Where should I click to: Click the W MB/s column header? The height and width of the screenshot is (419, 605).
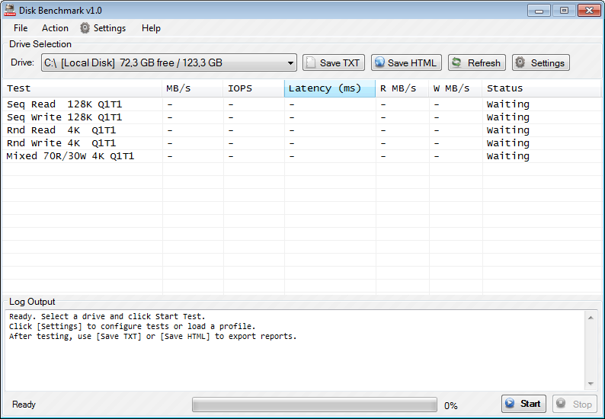click(x=456, y=88)
